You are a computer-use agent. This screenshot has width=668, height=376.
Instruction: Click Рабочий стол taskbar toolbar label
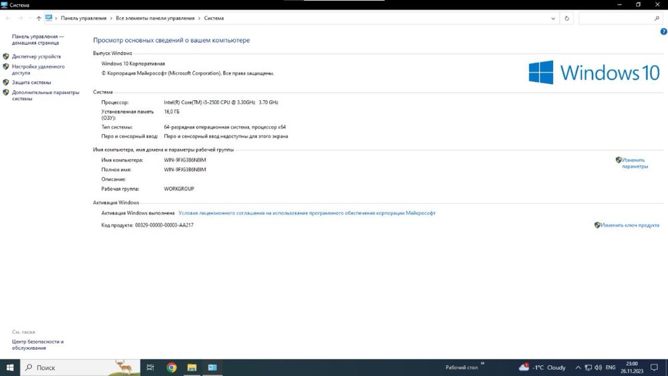(x=462, y=367)
